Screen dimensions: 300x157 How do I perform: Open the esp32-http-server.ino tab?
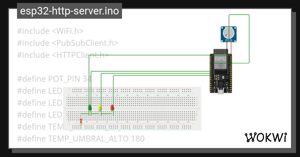click(x=69, y=11)
